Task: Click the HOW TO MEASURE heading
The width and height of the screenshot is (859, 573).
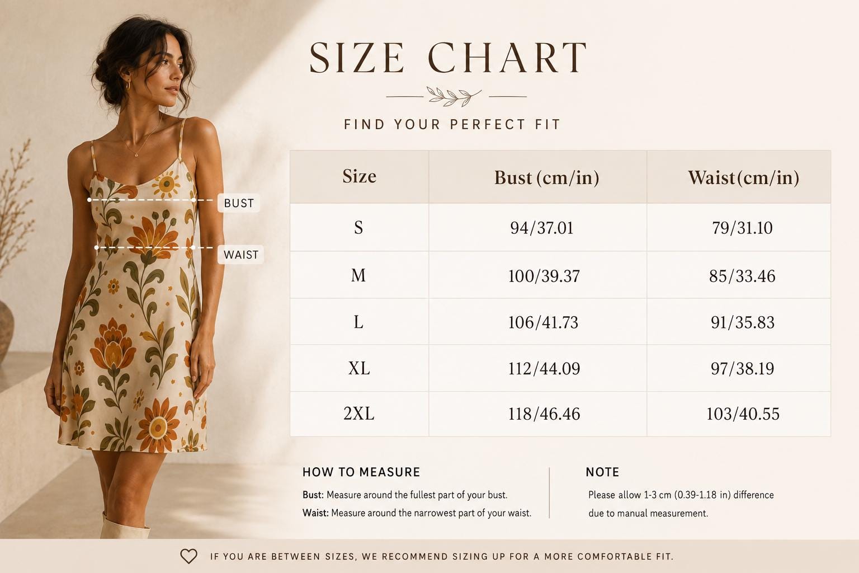Action: point(361,472)
